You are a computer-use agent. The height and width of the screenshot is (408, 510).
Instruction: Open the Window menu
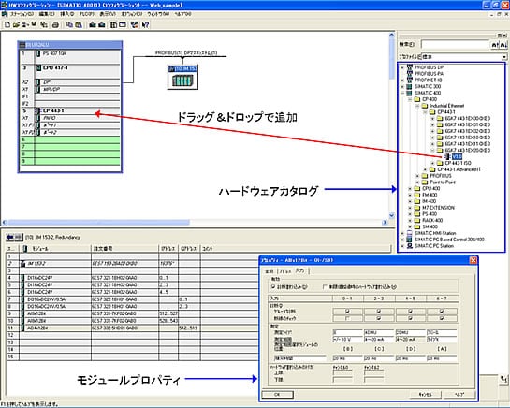tap(158, 14)
